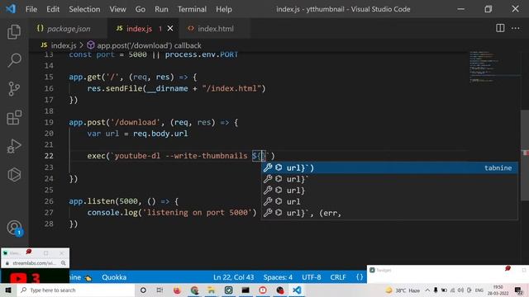Click the Type here to search box

tap(75, 290)
